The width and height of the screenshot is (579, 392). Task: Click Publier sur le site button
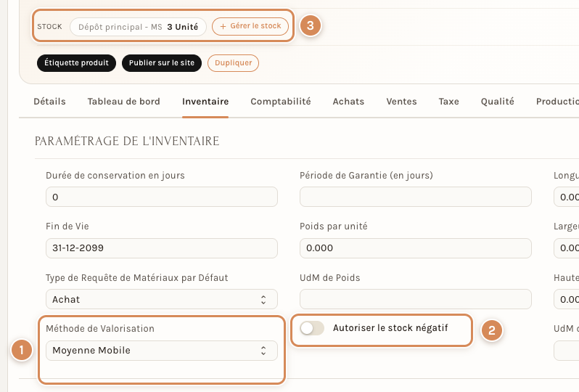click(x=162, y=63)
